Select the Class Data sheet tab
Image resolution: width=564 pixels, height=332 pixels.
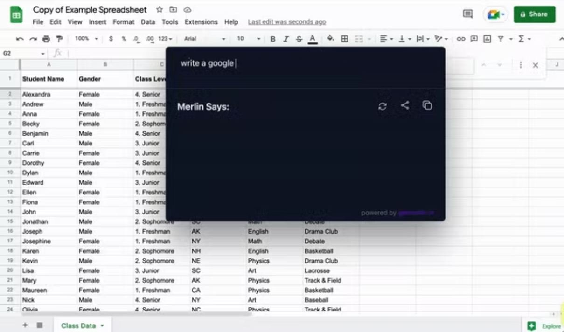point(82,325)
